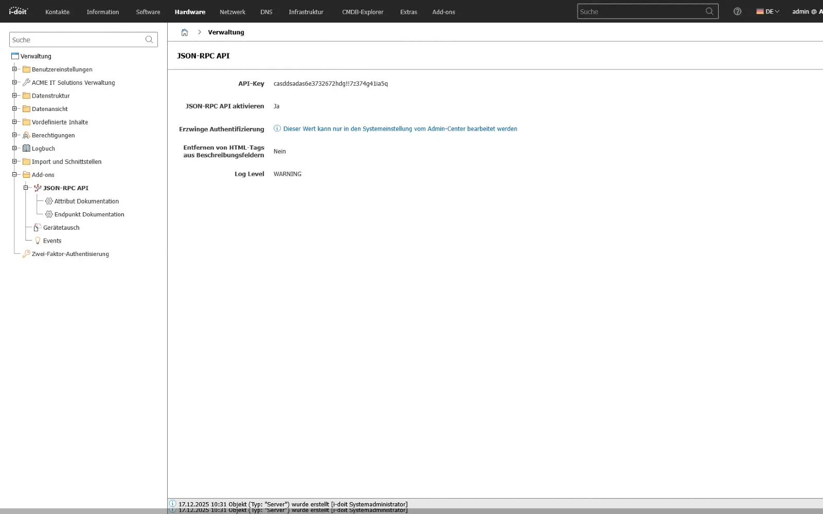Click the Zwei-Faktor-Authentisierung key icon
The width and height of the screenshot is (823, 514).
point(26,253)
